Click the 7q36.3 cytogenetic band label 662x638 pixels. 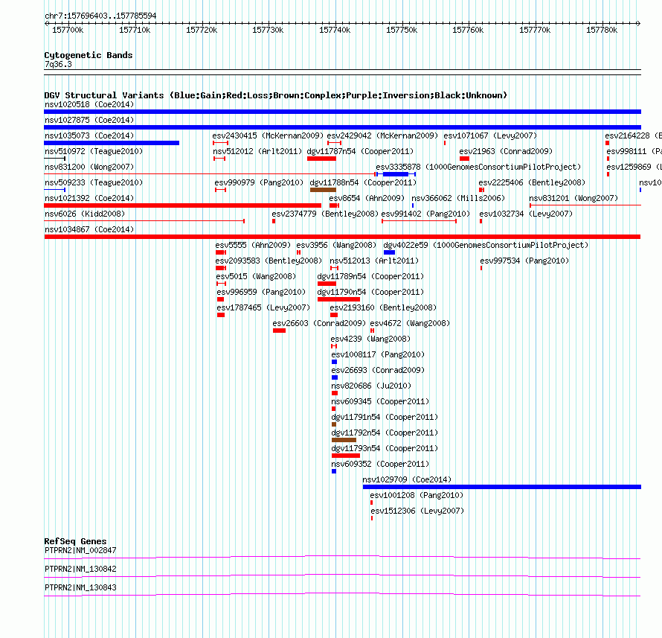(58, 64)
